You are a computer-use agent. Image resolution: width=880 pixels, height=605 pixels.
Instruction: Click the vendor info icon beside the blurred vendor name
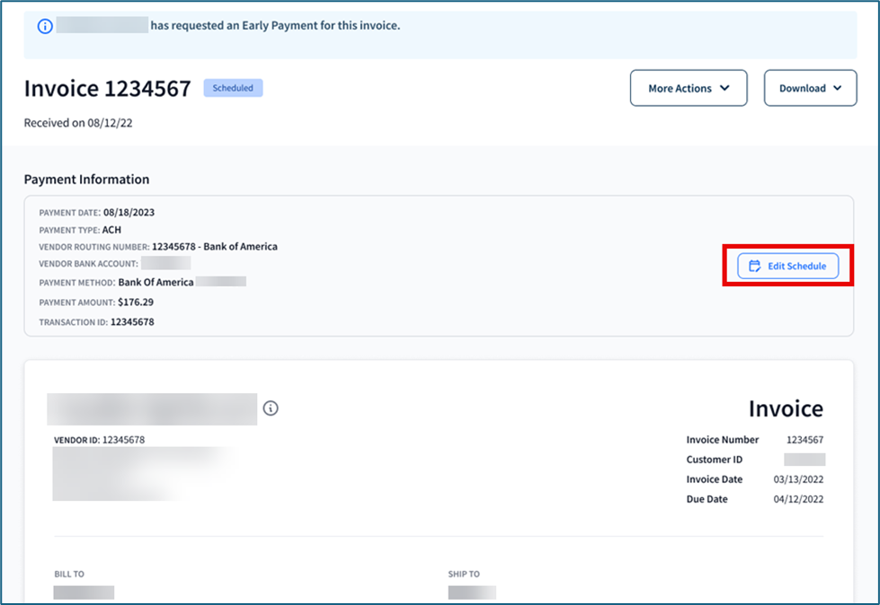(271, 408)
